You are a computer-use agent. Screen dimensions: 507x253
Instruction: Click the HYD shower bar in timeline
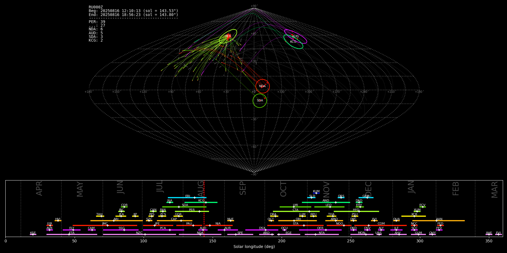click(356, 211)
